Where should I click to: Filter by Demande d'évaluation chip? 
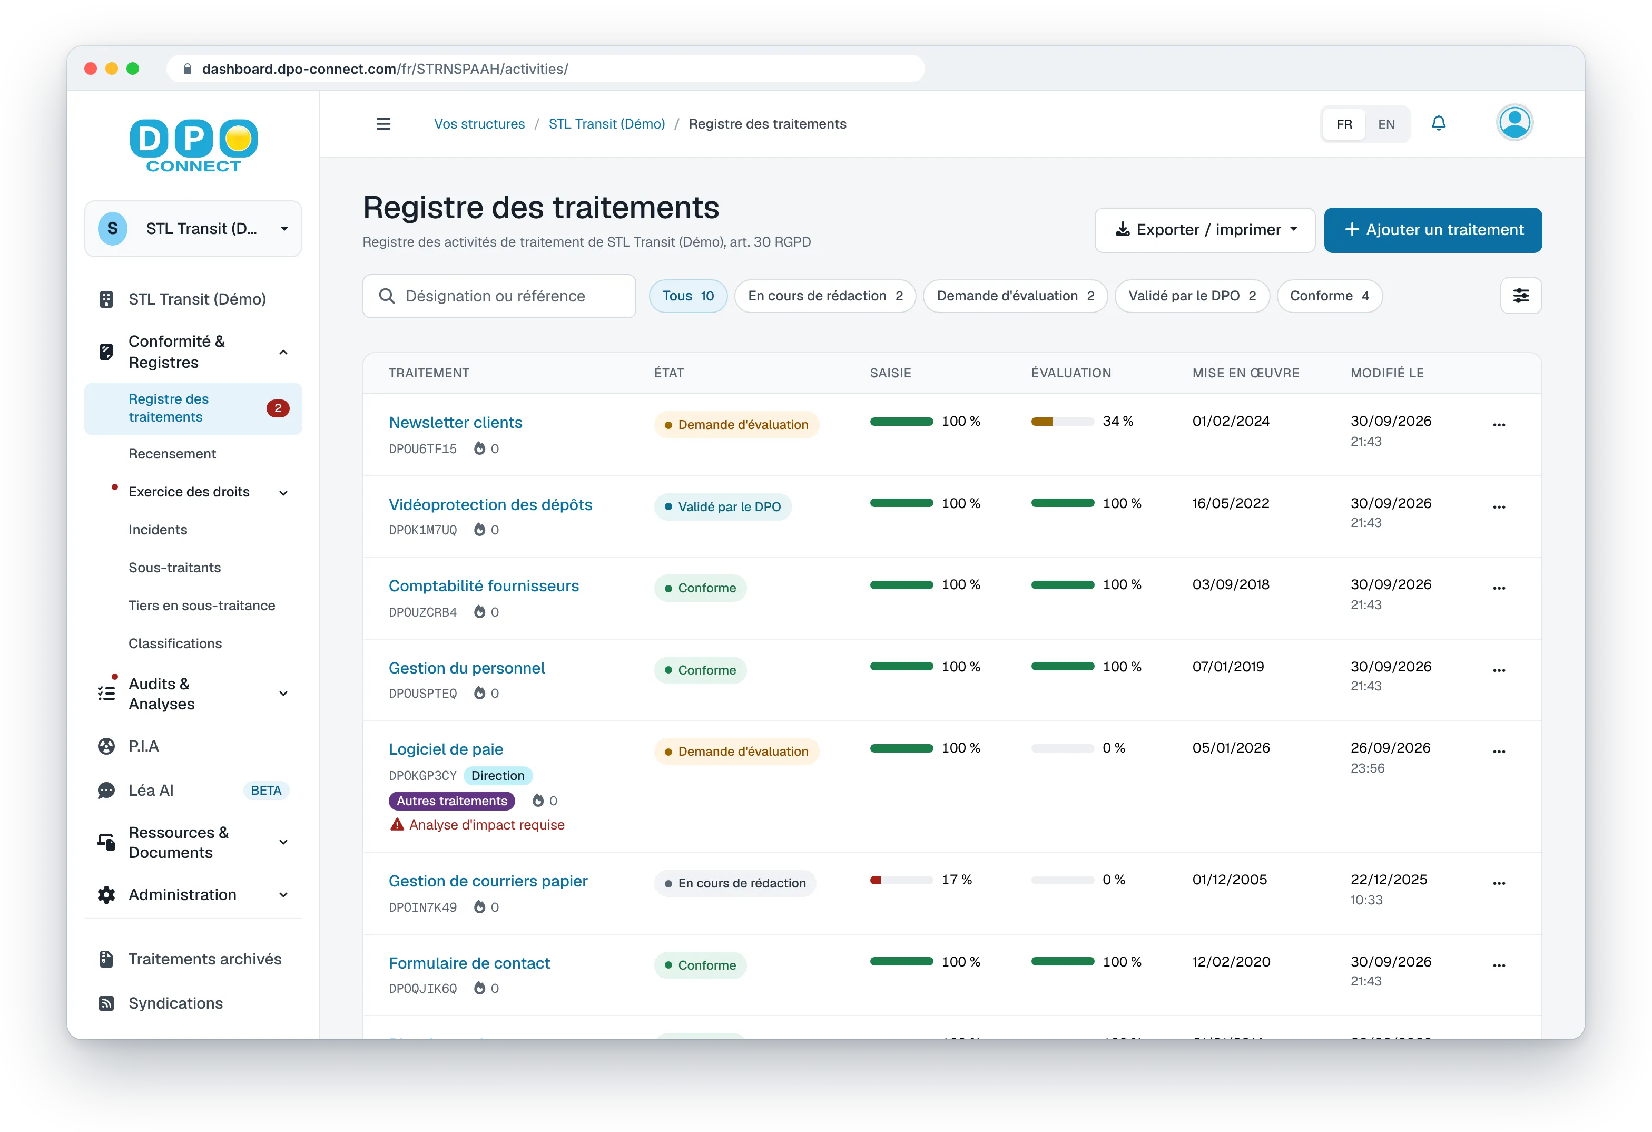pyautogui.click(x=1015, y=296)
